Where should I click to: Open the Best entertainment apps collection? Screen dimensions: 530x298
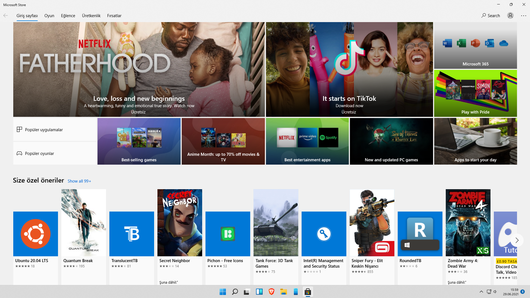coord(307,141)
